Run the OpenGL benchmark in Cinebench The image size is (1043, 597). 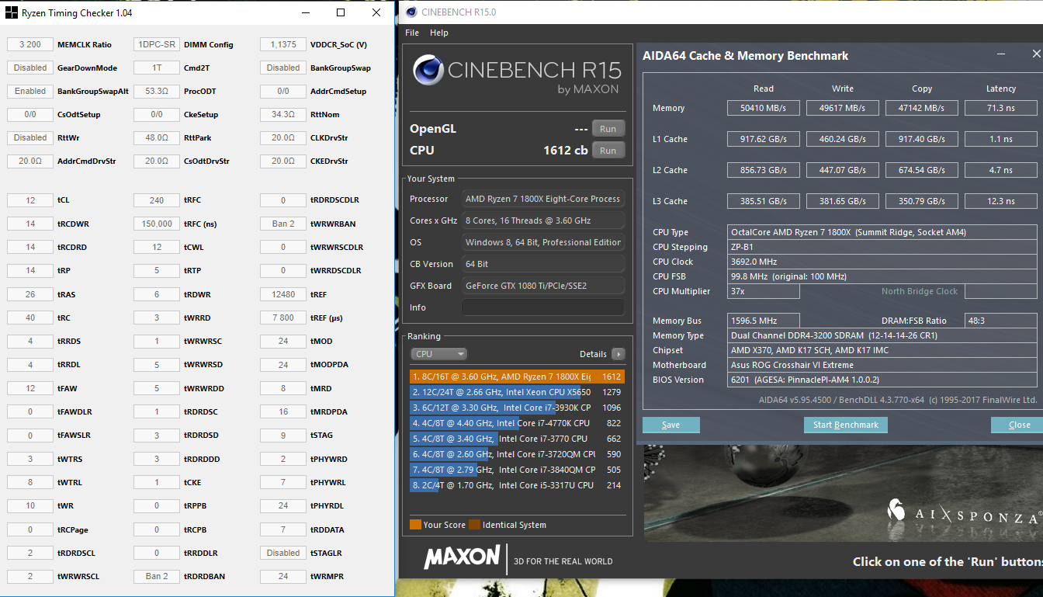pyautogui.click(x=608, y=129)
